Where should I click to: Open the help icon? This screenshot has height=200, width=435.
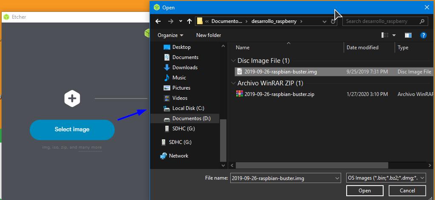tap(423, 35)
